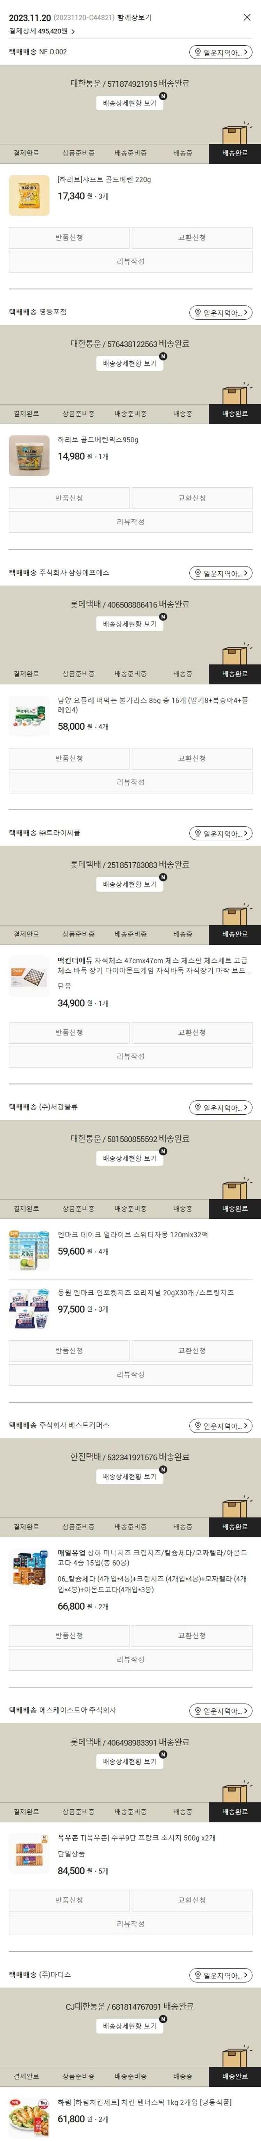Open the Haribo 골드베렌 220g product thumbnail
The image size is (261, 2141).
pos(29,195)
